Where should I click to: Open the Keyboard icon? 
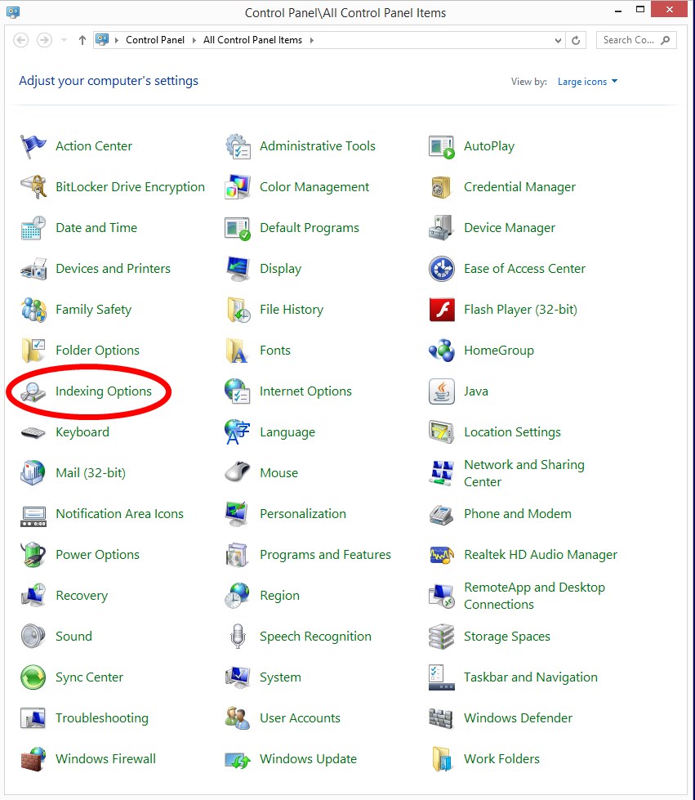(x=33, y=432)
